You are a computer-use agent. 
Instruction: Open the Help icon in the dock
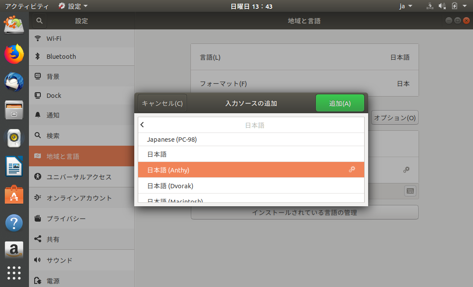click(x=14, y=223)
